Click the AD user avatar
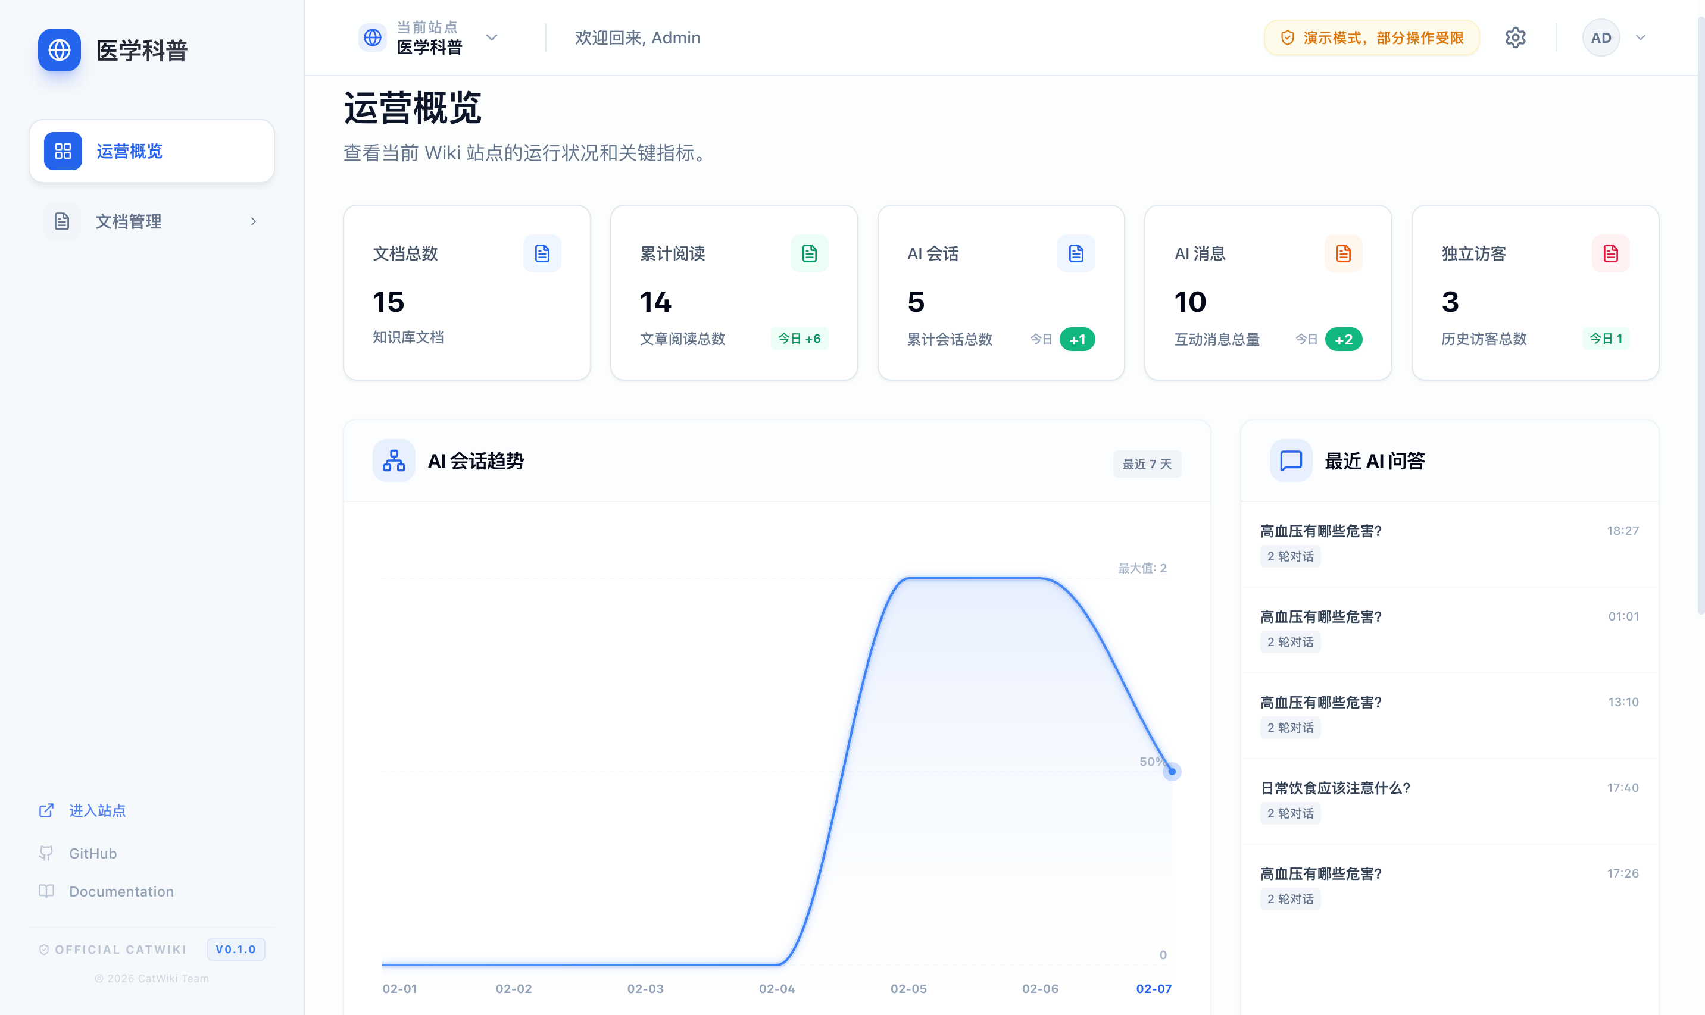This screenshot has height=1015, width=1705. click(x=1601, y=37)
